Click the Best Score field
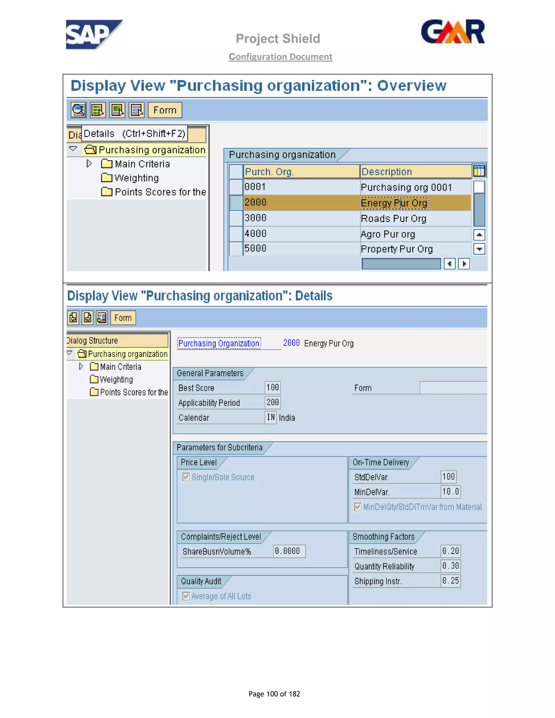This screenshot has width=555, height=718. (x=273, y=388)
